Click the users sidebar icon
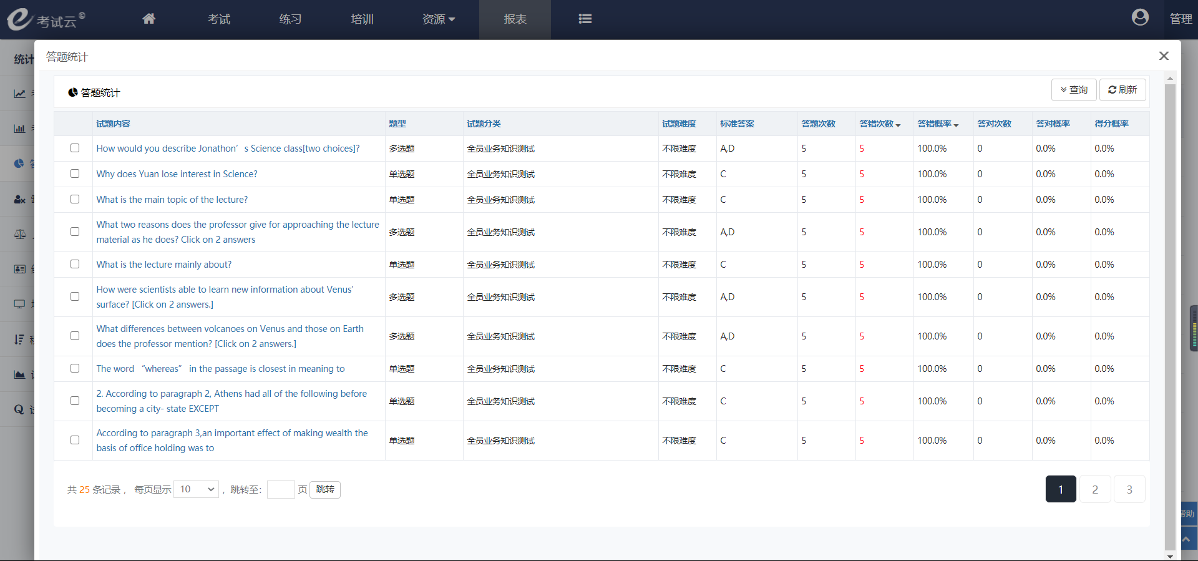The width and height of the screenshot is (1198, 561). pos(20,199)
